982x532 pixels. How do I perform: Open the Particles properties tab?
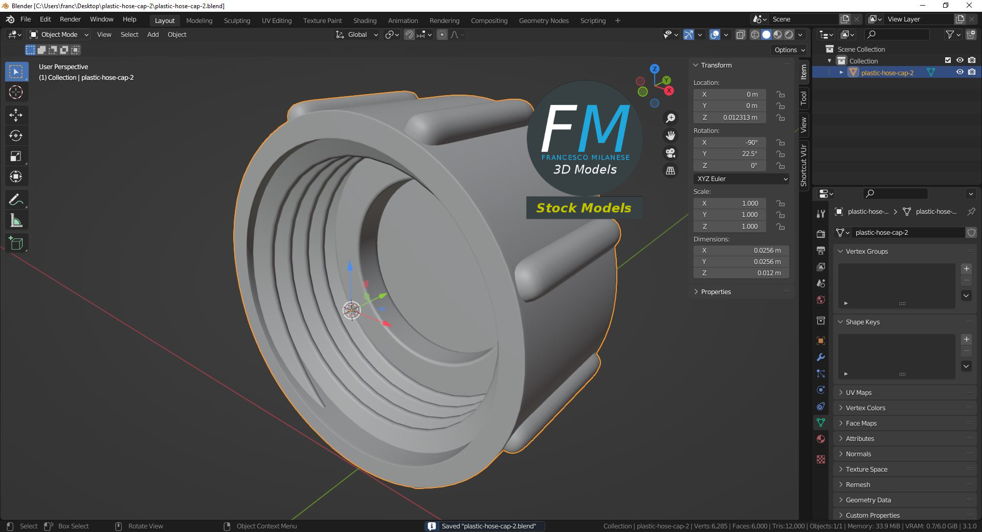pyautogui.click(x=821, y=373)
